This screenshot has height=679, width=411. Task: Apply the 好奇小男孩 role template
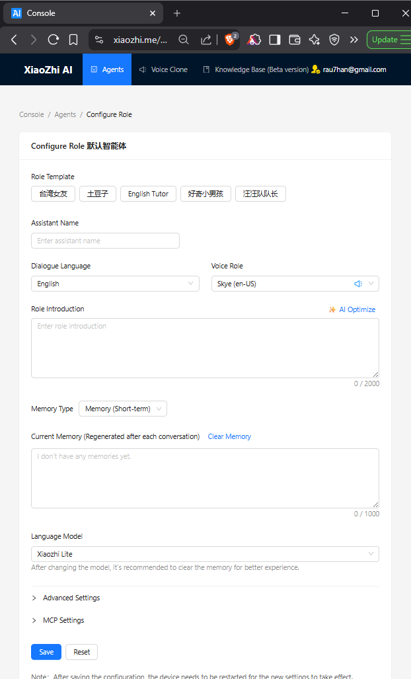[x=206, y=194]
